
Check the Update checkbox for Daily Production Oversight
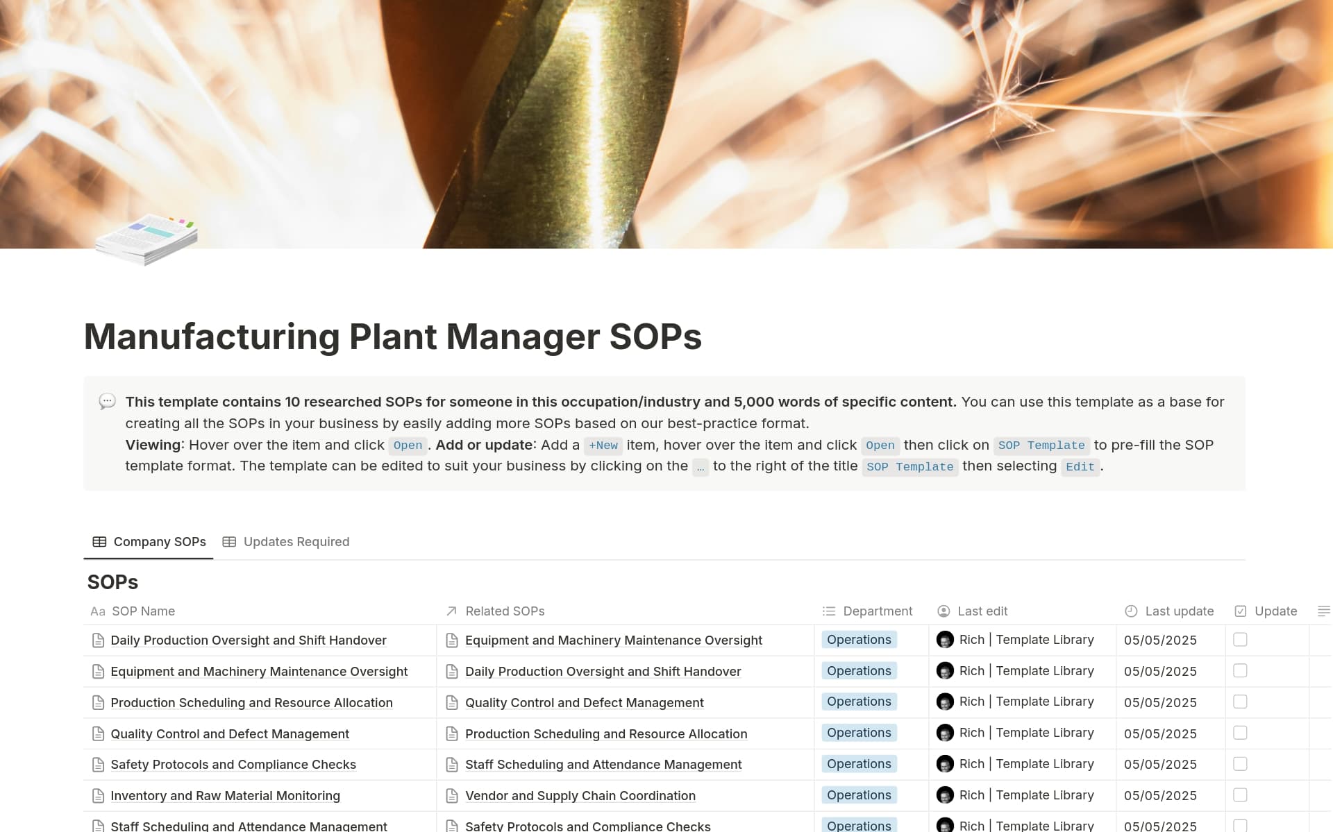click(1240, 640)
